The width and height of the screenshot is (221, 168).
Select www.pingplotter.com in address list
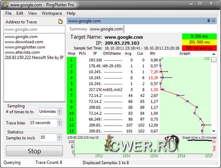(x=25, y=47)
